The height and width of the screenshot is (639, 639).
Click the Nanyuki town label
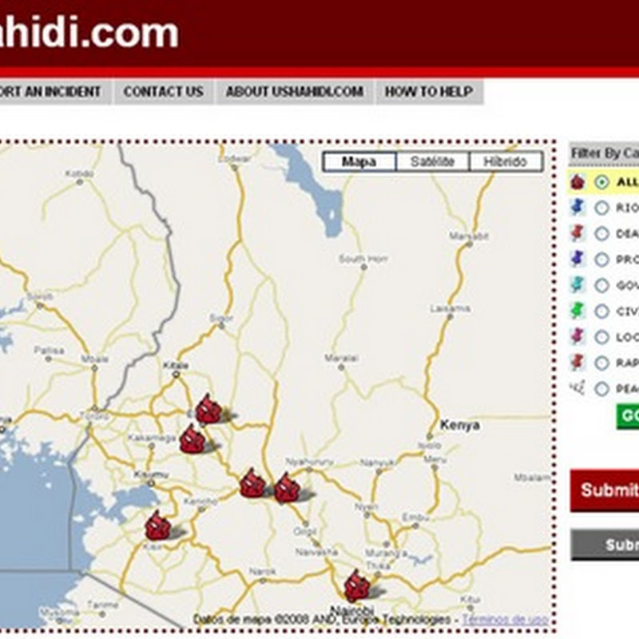pyautogui.click(x=378, y=463)
